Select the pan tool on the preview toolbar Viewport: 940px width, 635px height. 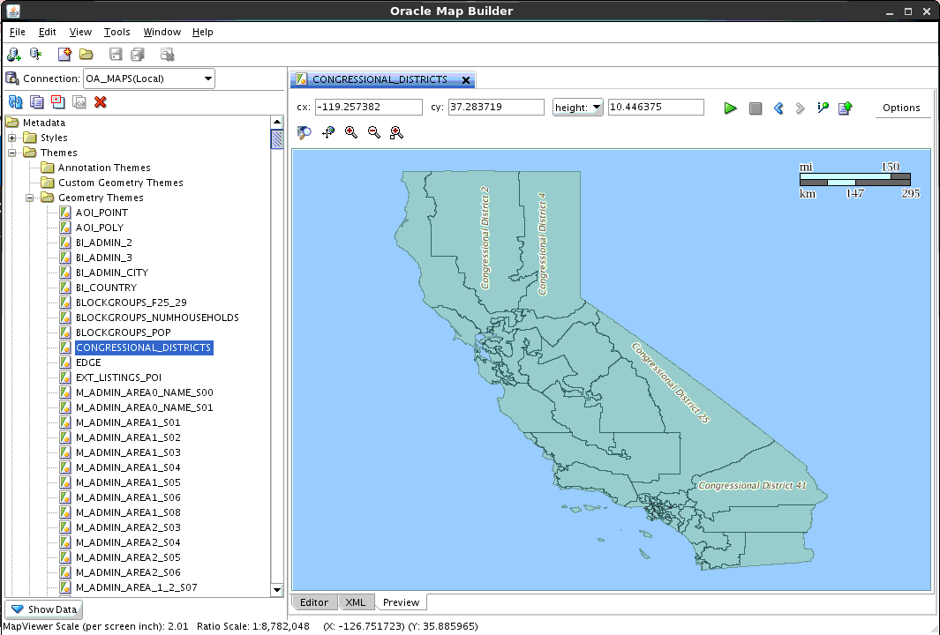tap(327, 132)
